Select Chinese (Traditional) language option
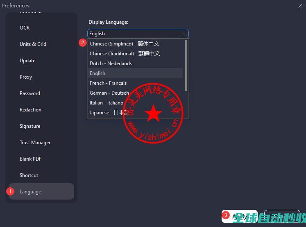This screenshot has width=306, height=227. click(x=125, y=54)
